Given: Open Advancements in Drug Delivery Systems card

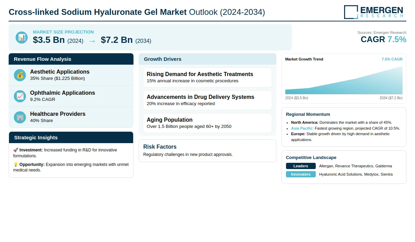Looking at the screenshot, I should 207,100.
